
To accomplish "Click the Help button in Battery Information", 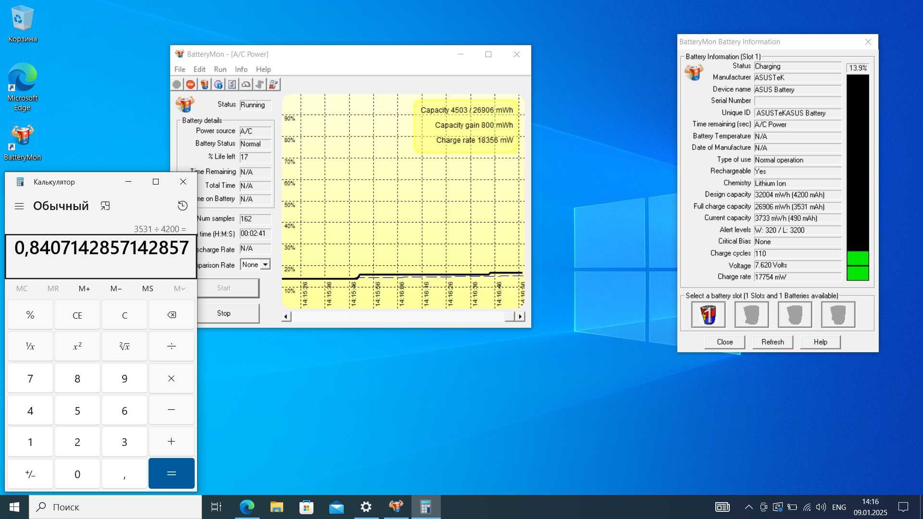I will click(x=821, y=342).
